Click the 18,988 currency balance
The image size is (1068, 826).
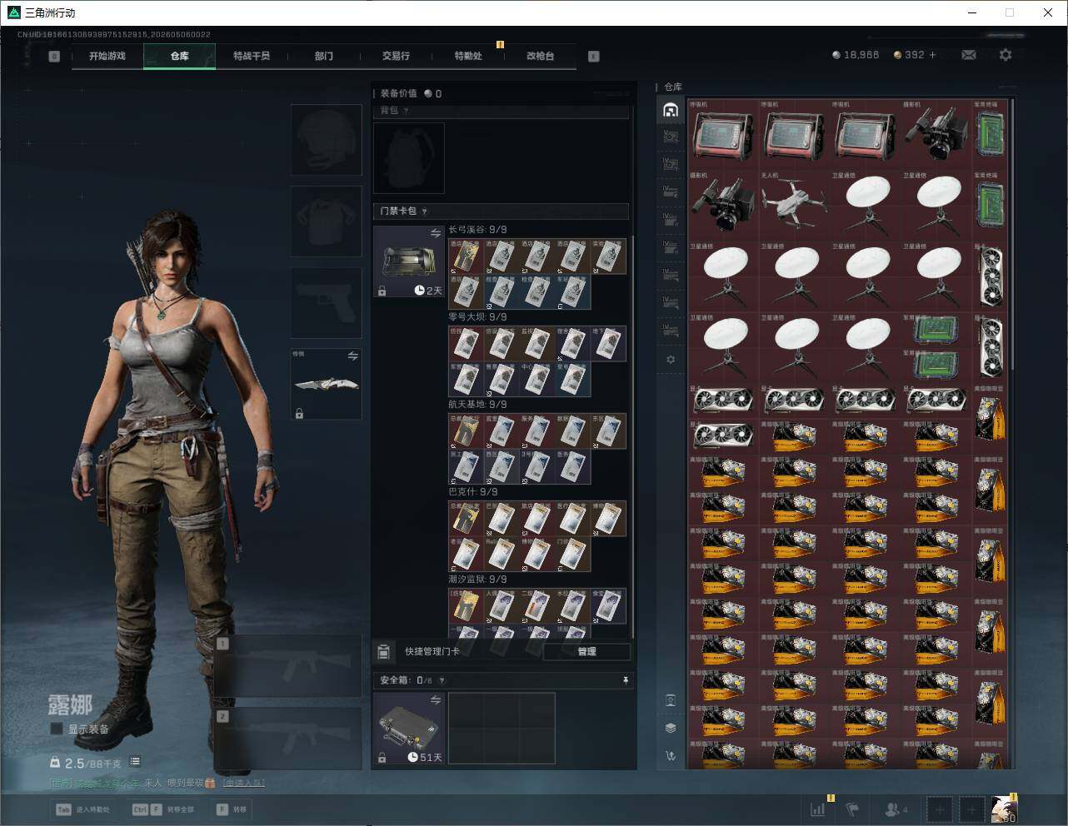856,55
